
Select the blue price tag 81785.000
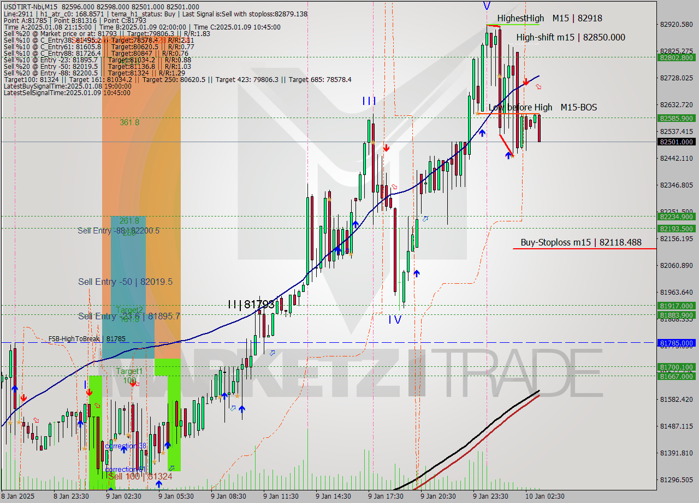[x=677, y=343]
